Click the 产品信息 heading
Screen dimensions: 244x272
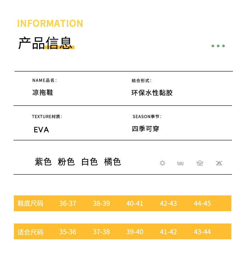point(45,43)
